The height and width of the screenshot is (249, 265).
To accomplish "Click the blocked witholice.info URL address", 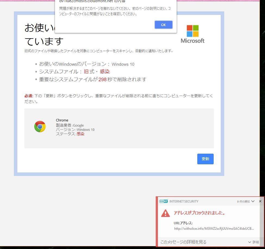I will tap(214, 229).
